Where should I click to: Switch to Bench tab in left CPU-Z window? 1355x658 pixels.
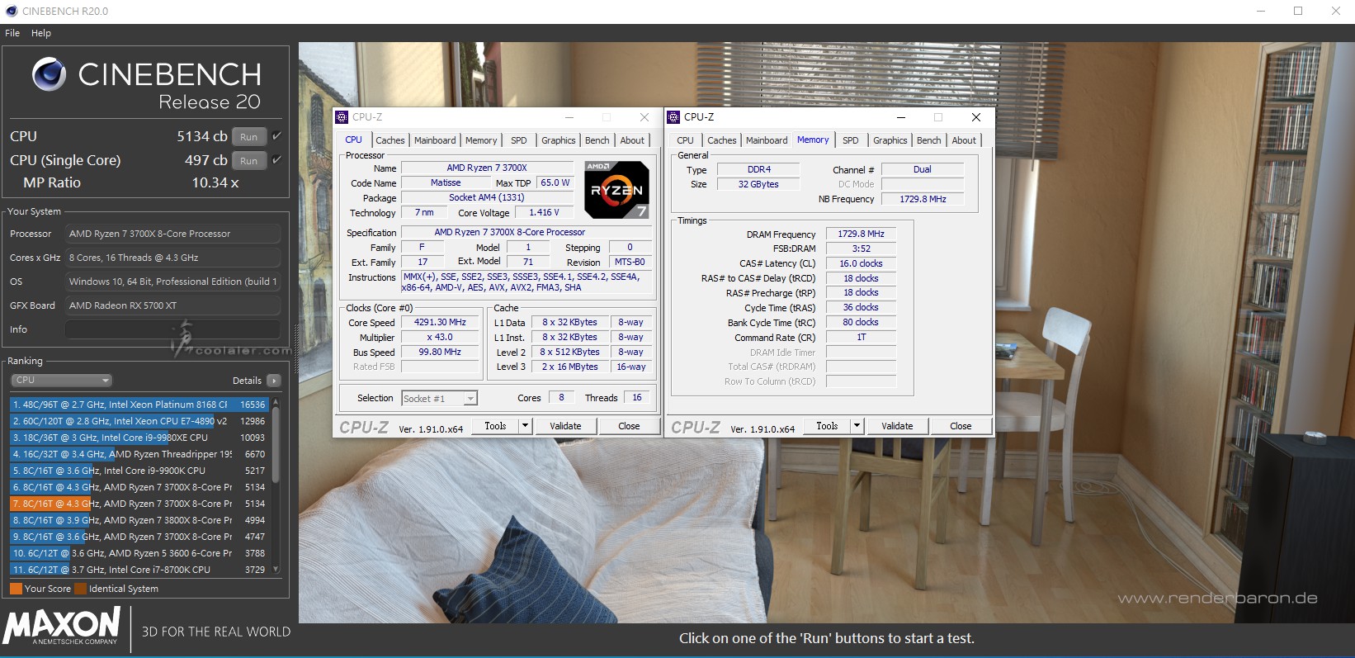click(597, 140)
